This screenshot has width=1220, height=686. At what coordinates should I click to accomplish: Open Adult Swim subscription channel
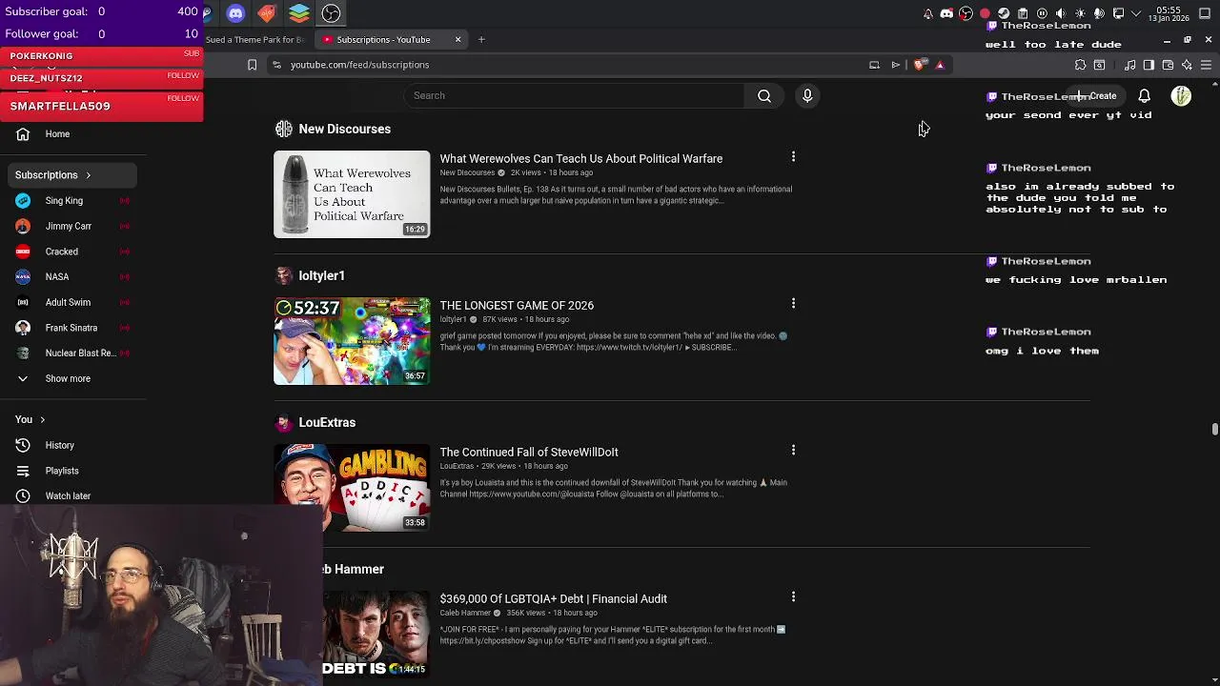(x=68, y=302)
